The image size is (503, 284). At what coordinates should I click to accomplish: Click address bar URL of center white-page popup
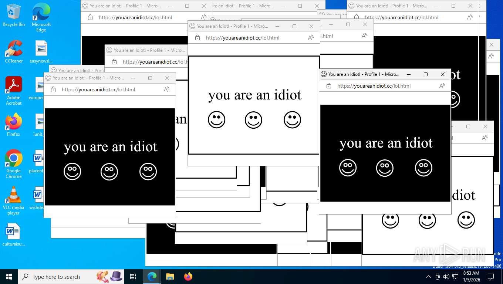[x=243, y=38]
